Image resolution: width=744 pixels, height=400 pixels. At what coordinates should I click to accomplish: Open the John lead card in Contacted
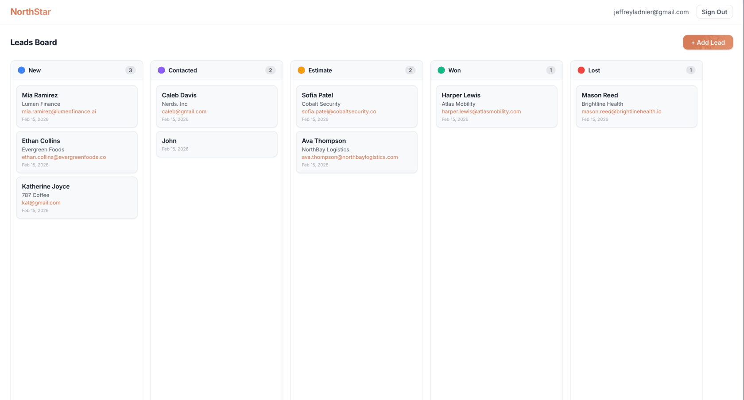point(217,144)
